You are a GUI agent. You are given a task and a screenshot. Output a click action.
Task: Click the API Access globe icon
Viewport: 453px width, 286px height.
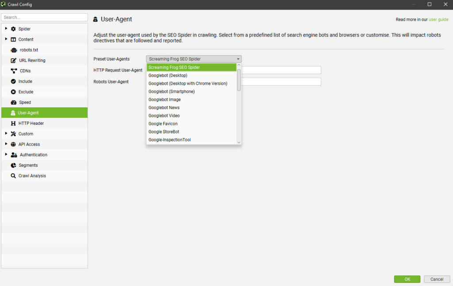pos(13,144)
